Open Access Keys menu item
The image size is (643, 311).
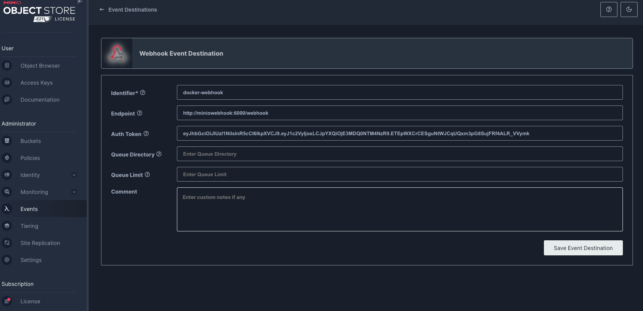coord(36,83)
